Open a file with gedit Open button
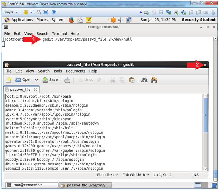219x190 pixels. point(23,80)
